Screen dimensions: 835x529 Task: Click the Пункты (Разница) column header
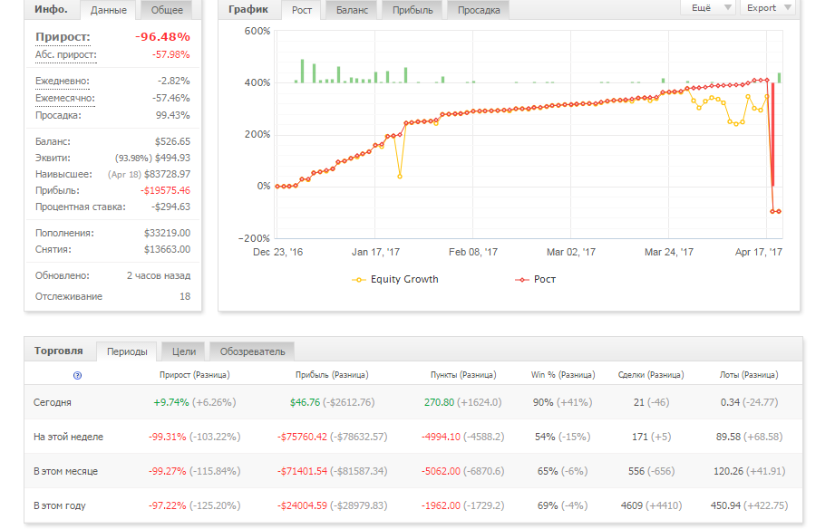463,375
